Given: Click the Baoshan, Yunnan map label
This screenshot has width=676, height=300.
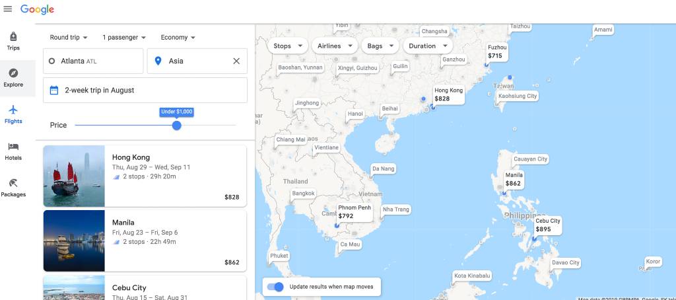Looking at the screenshot, I should (300, 67).
